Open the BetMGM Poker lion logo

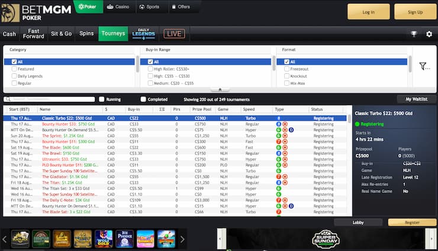tap(10, 13)
